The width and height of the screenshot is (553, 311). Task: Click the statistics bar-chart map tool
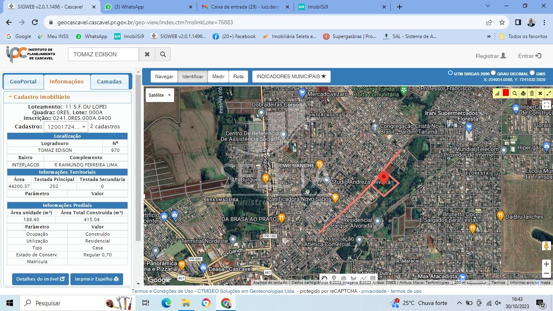click(497, 93)
